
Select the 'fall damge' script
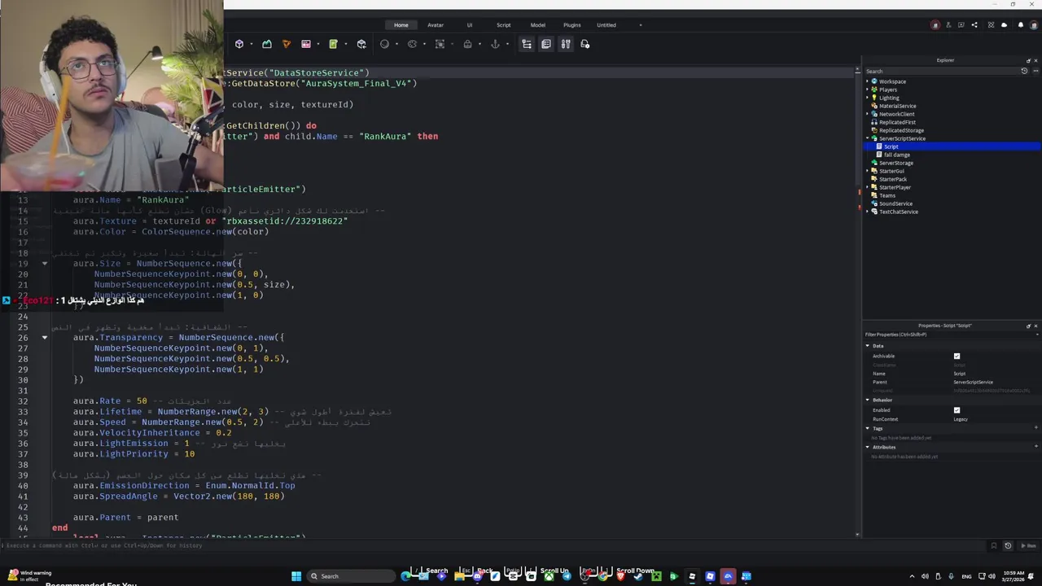click(897, 155)
